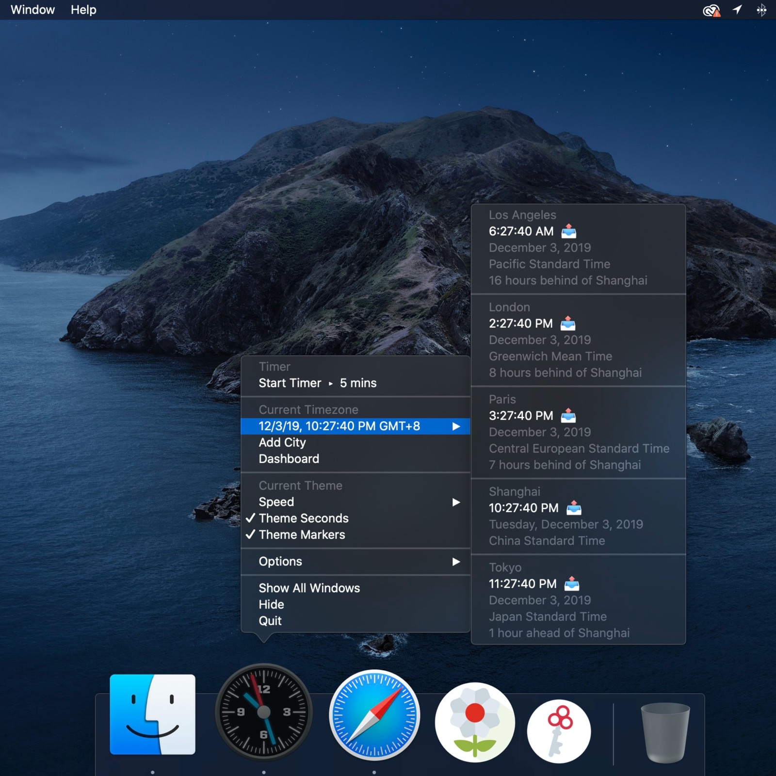The image size is (776, 776).
Task: Open the red key app in Dock
Action: [559, 731]
